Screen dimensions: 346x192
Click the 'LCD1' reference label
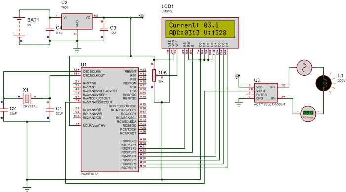pos(167,6)
